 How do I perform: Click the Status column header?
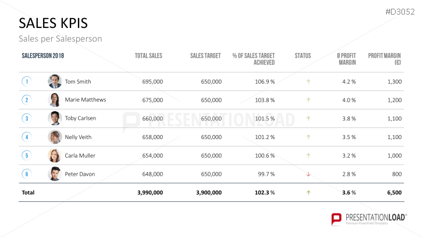(303, 56)
